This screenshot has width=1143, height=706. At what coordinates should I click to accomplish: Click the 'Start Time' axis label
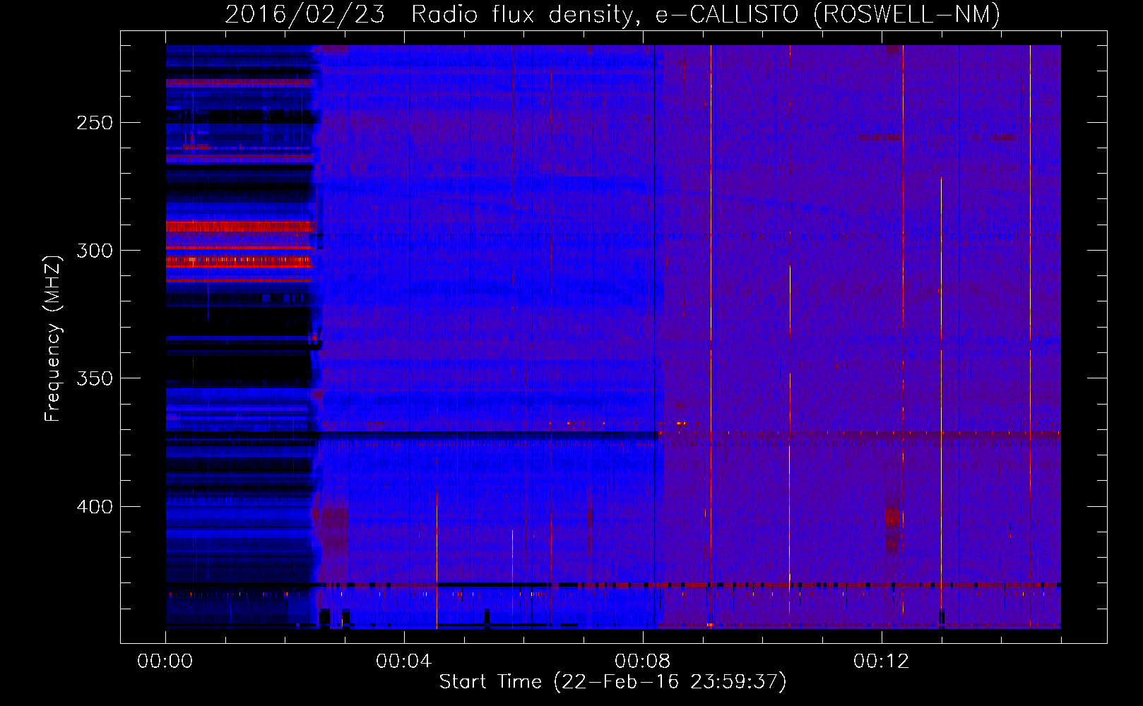click(x=612, y=682)
